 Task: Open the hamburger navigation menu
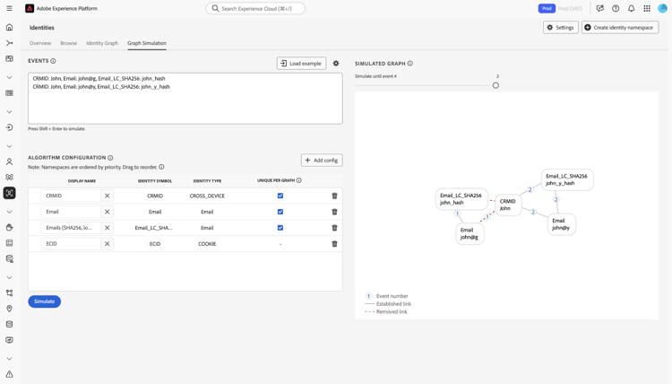click(10, 8)
